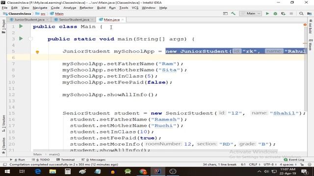The image size is (314, 176).
Task: Open the Favorites tool window on left
Action: click(3, 146)
